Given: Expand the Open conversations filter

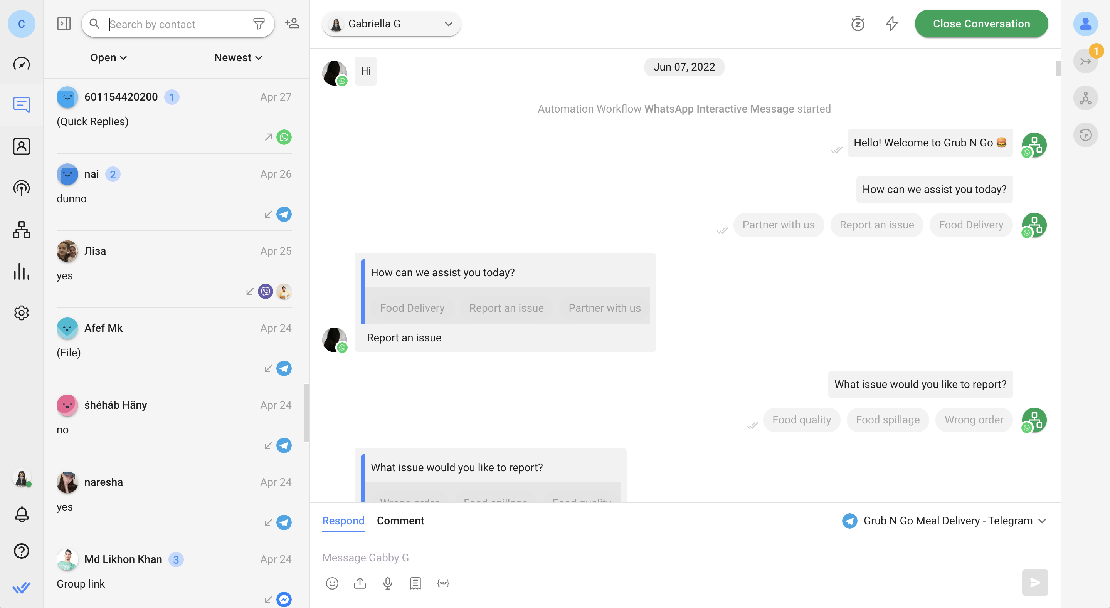Looking at the screenshot, I should pos(108,57).
